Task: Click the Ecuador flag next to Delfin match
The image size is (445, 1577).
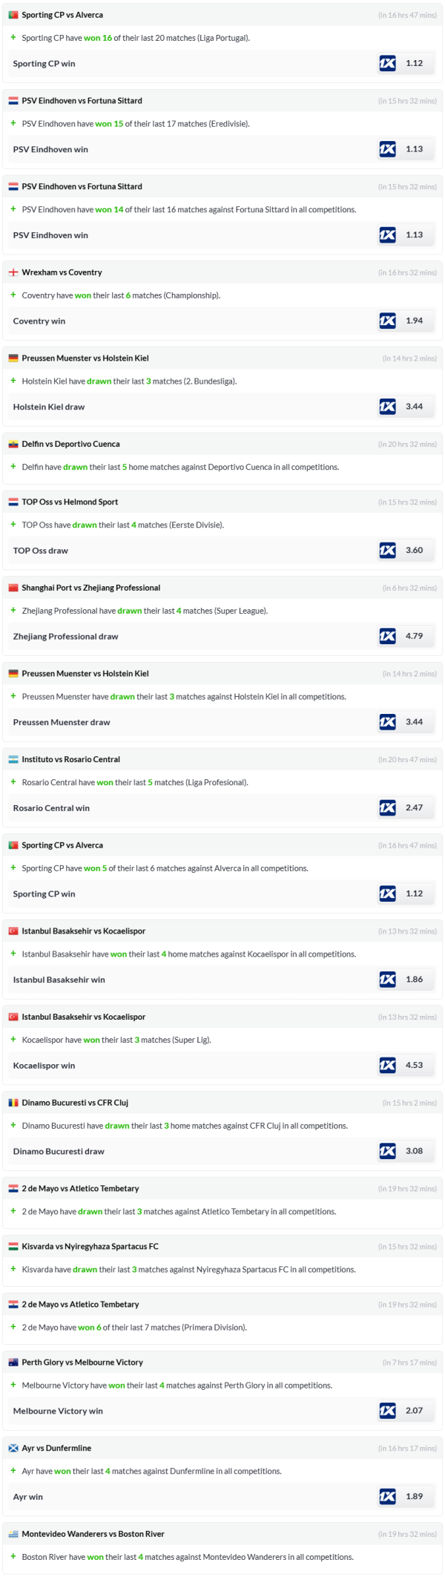Action: click(x=13, y=444)
